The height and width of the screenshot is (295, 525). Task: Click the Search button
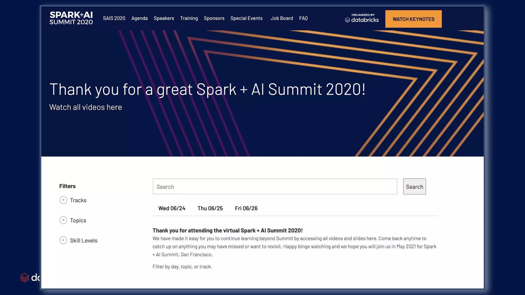click(414, 186)
